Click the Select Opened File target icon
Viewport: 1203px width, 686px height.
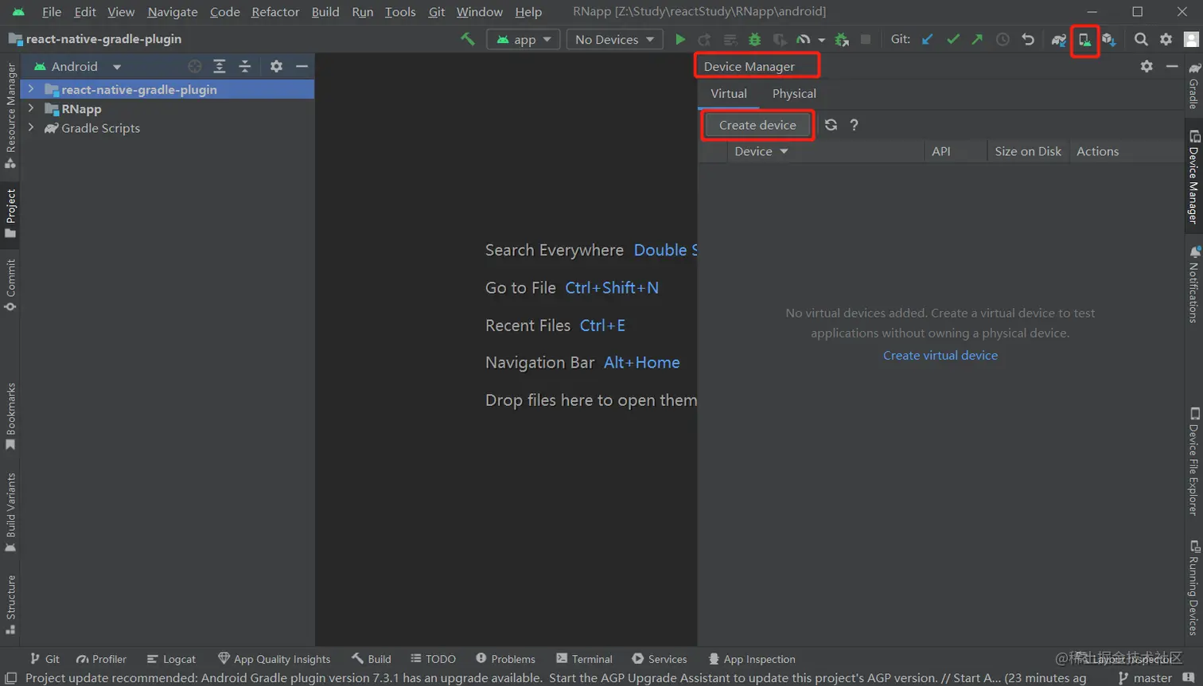[x=195, y=67]
